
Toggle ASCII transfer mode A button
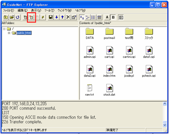(x=107, y=17)
